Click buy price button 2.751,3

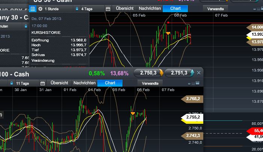(180, 73)
